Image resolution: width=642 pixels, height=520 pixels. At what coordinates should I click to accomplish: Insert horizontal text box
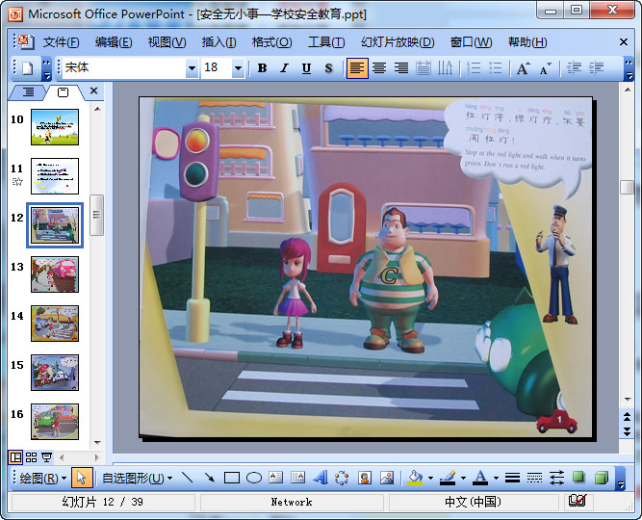(276, 478)
